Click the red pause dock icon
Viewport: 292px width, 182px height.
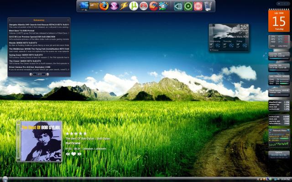[198, 6]
